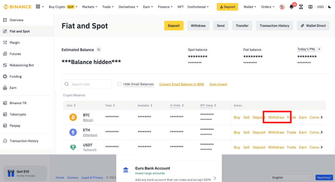
Task: Click Buy in the ETH row
Action: tap(237, 132)
